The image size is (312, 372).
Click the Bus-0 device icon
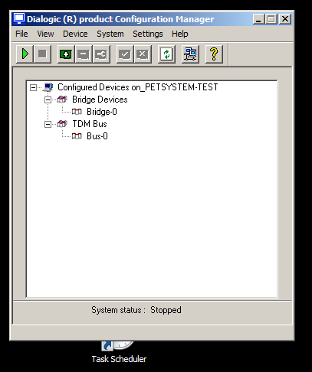click(77, 136)
